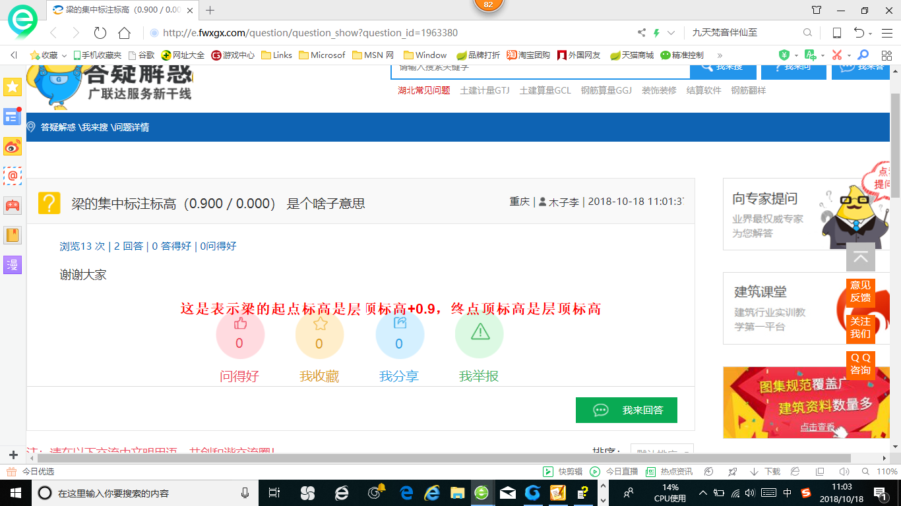Click the blue key password icon

[863, 55]
